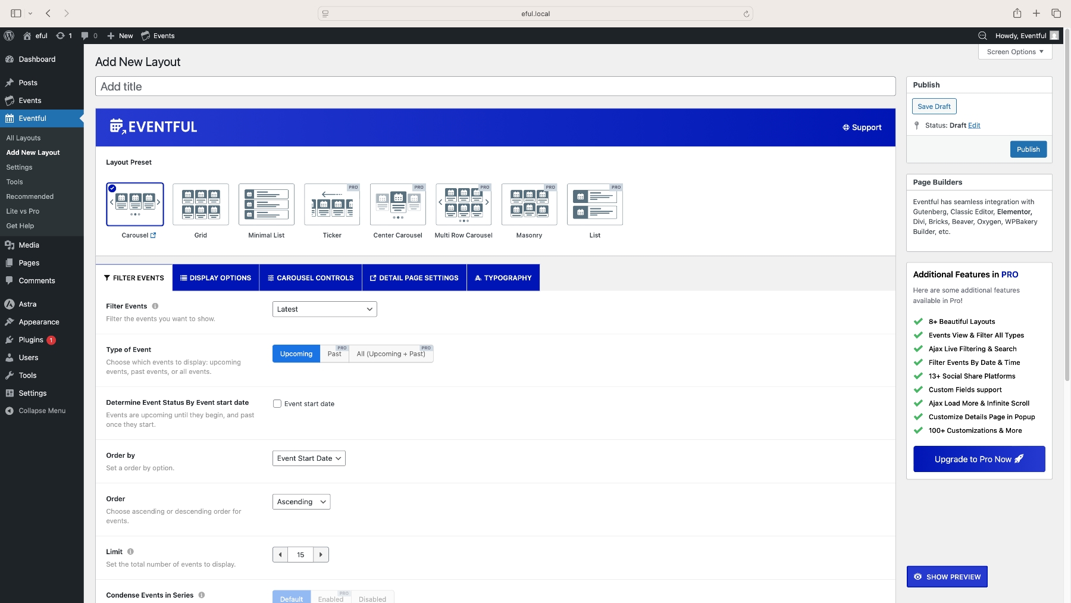
Task: Choose Upcoming event type
Action: click(296, 354)
